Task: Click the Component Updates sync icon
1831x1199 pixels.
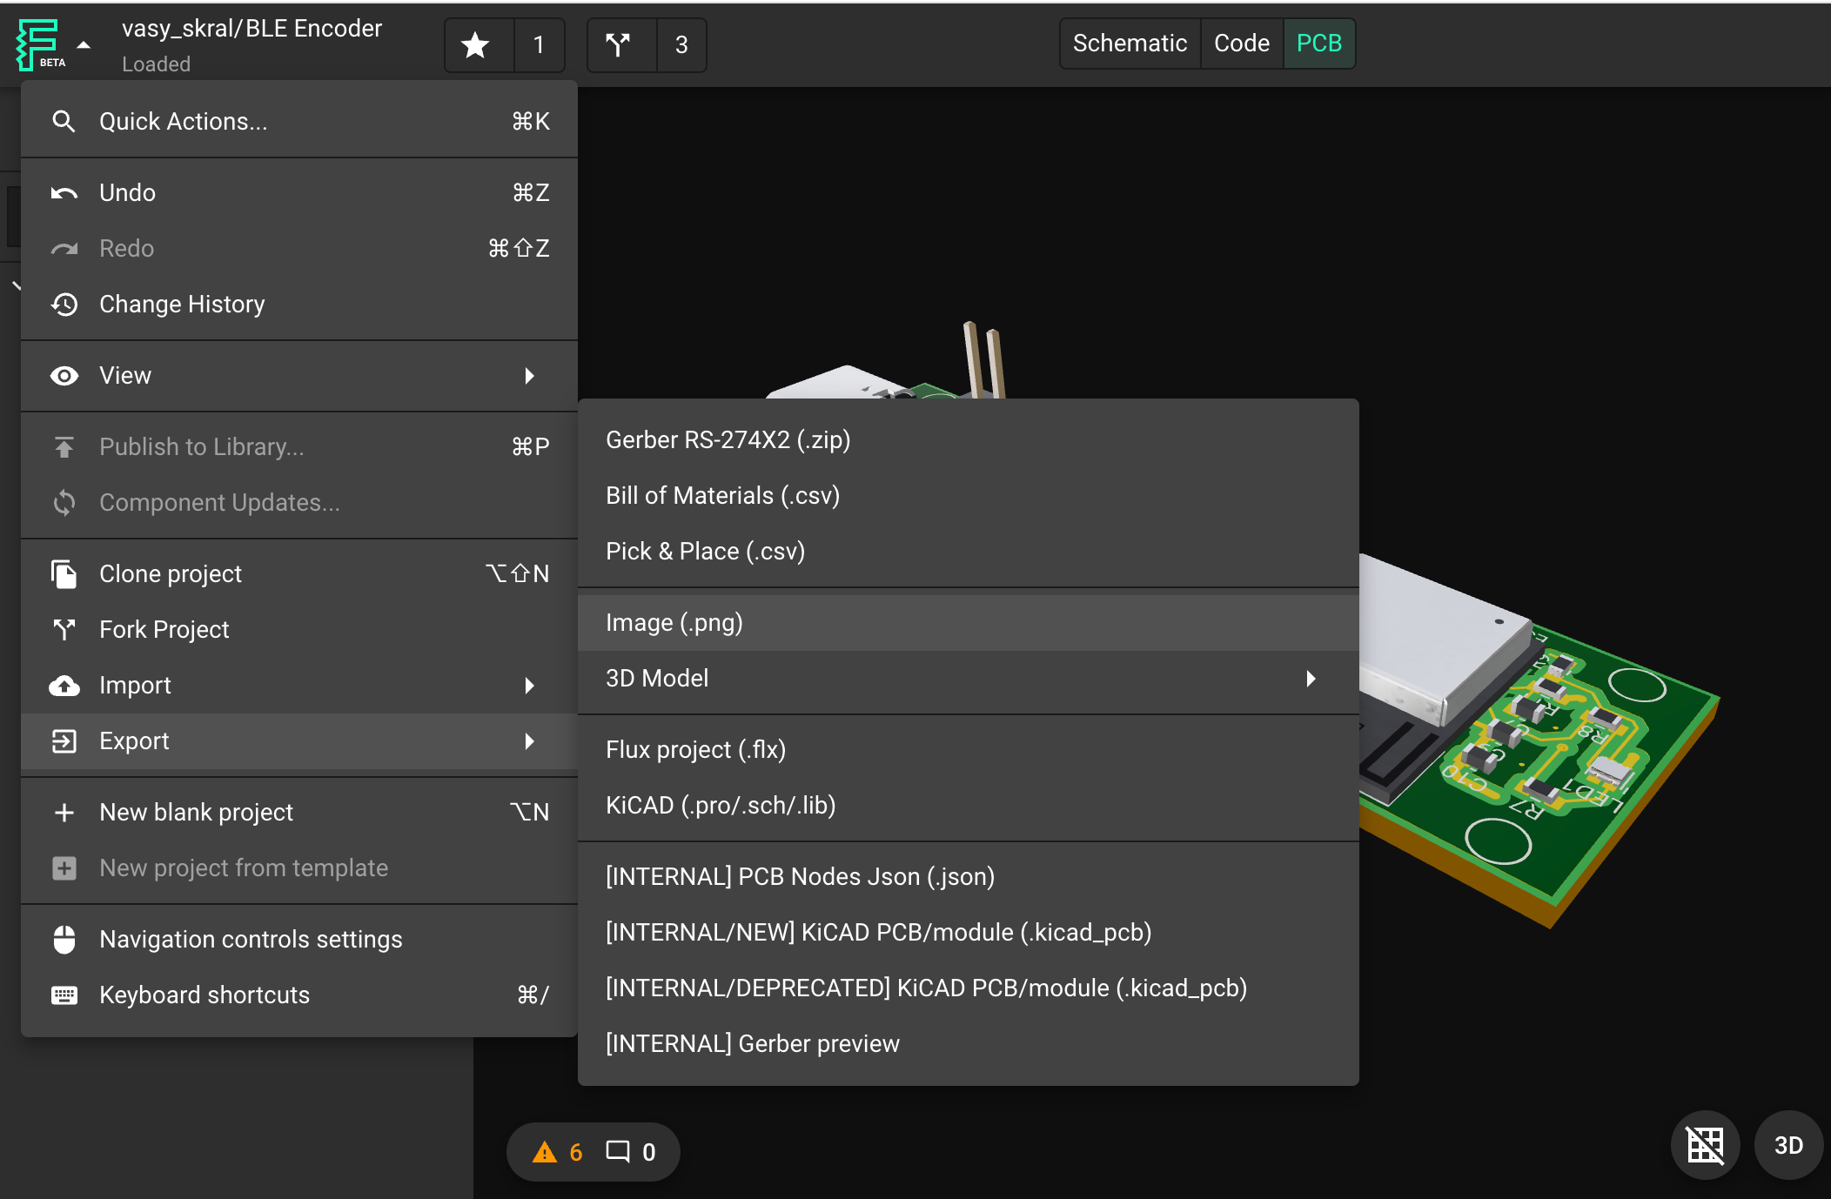Action: (x=64, y=503)
